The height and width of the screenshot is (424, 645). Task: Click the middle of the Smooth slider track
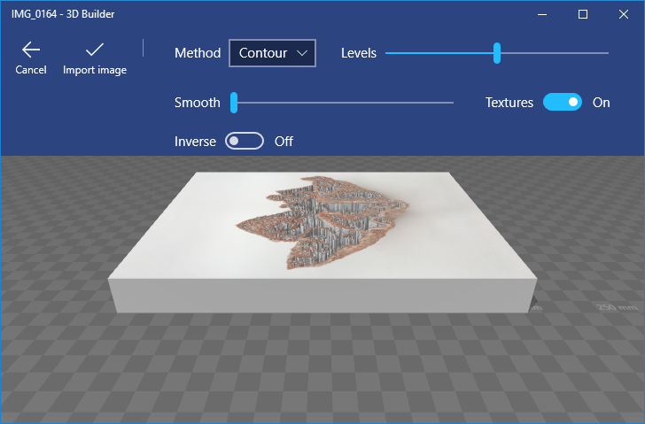(x=344, y=103)
